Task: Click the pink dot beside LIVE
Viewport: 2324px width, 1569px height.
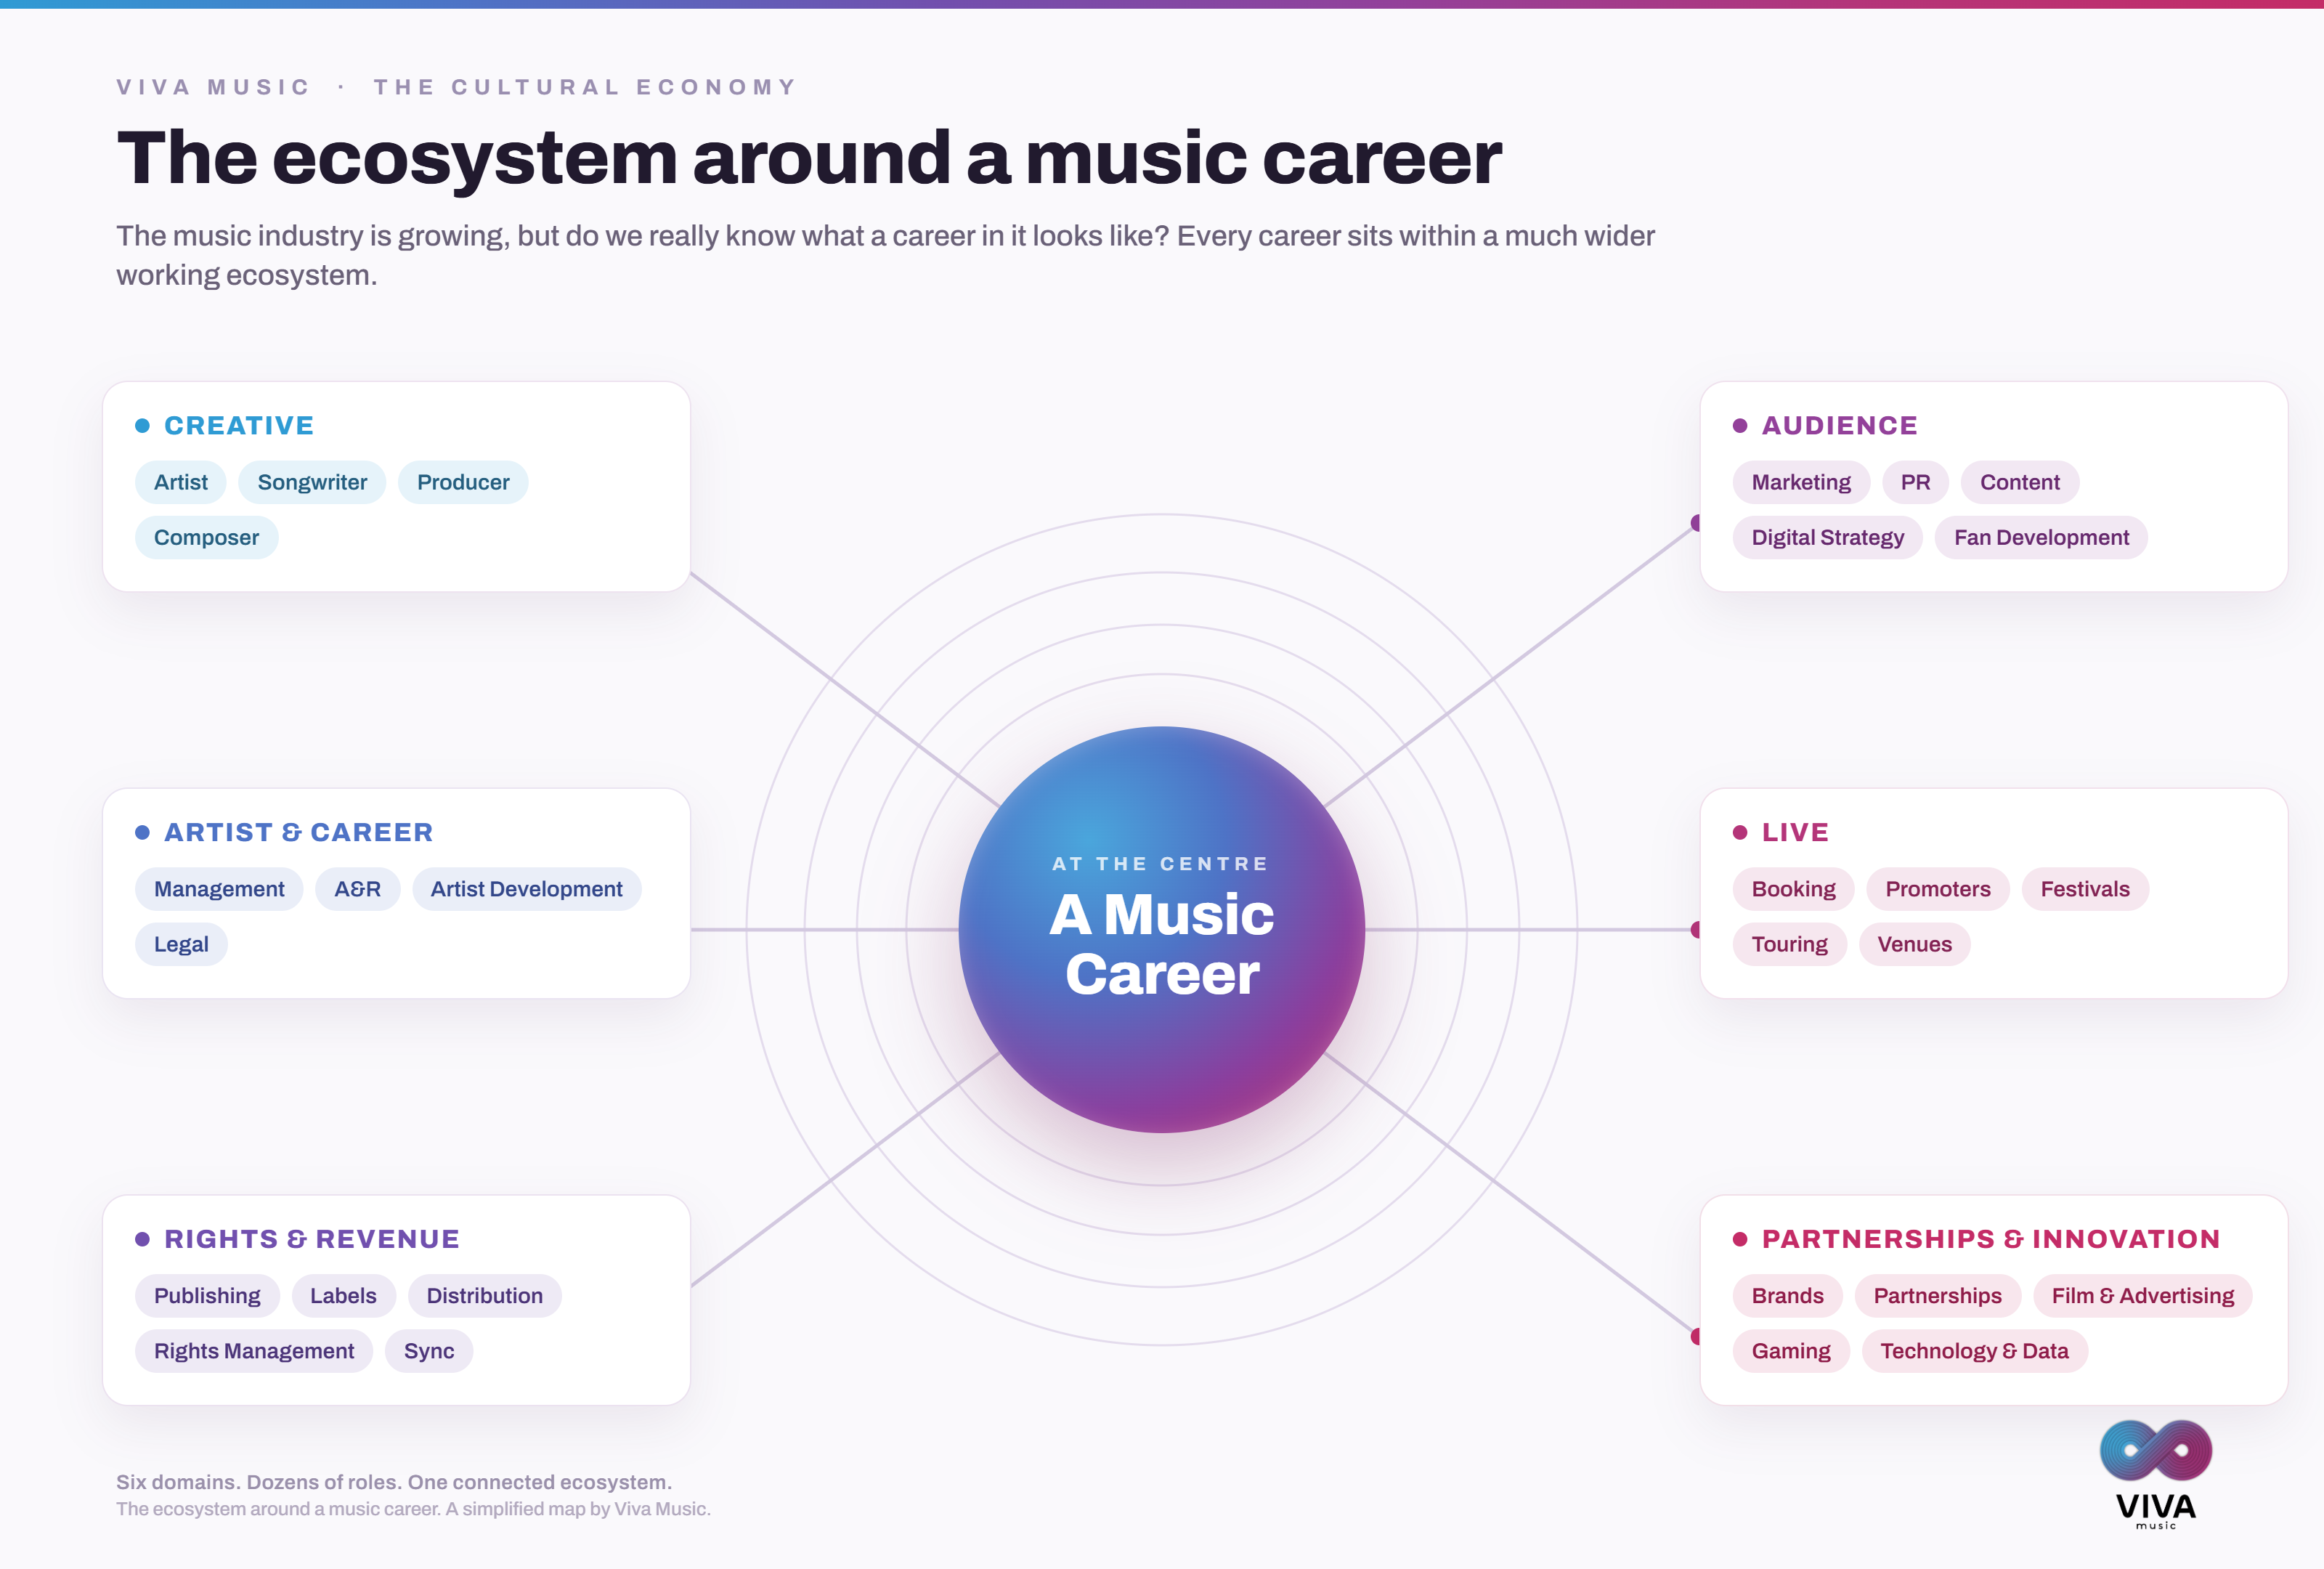Action: tap(1740, 833)
